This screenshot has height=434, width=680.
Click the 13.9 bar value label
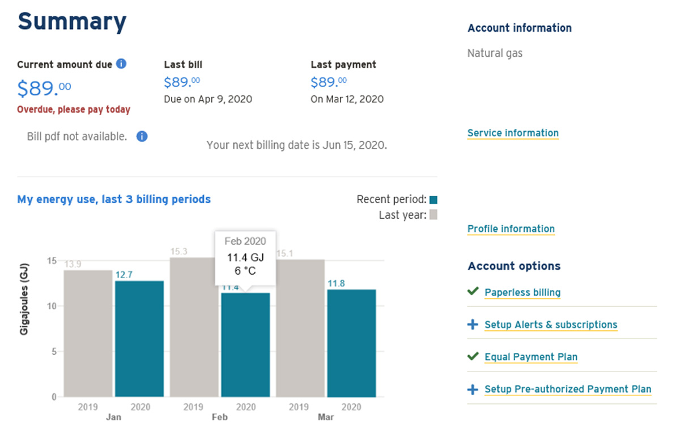click(73, 264)
